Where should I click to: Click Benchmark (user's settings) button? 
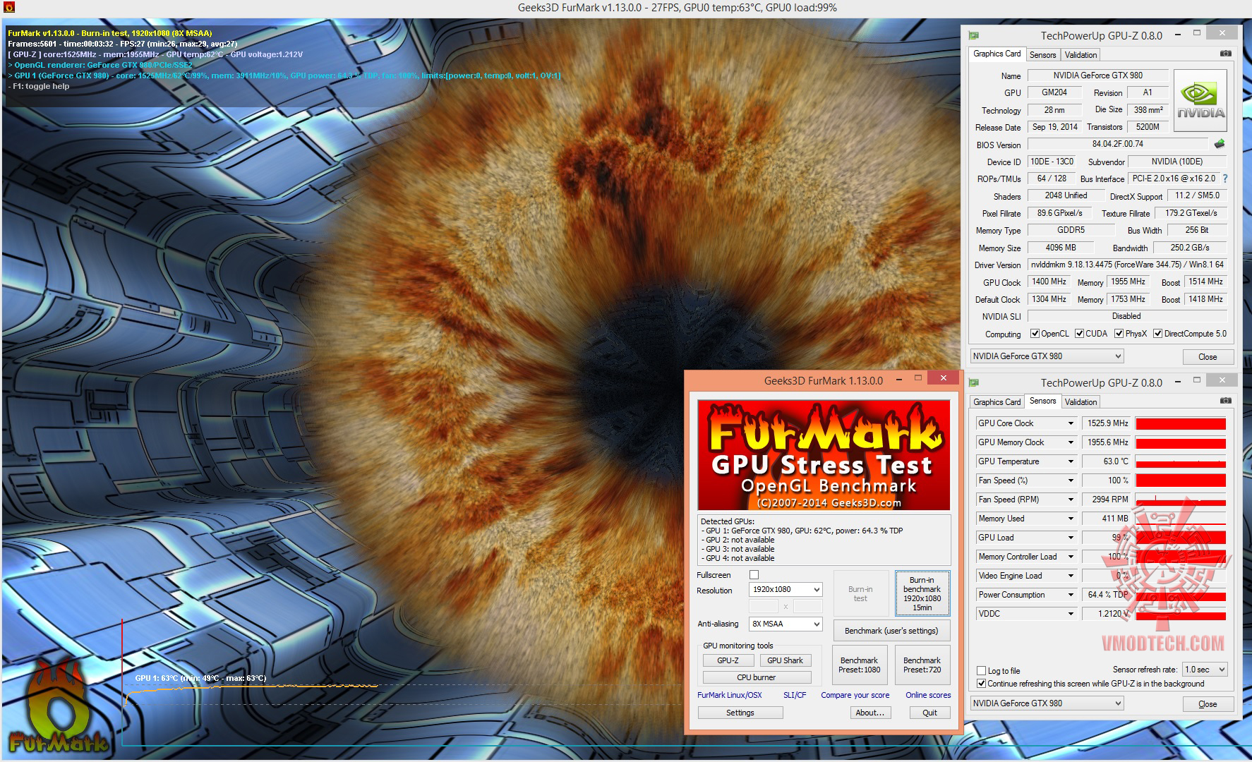click(891, 631)
